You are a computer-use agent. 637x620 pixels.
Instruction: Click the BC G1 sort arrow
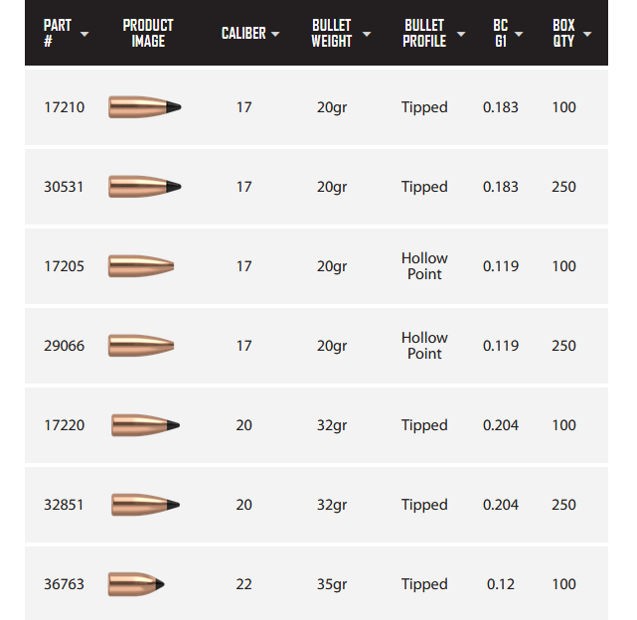point(518,34)
